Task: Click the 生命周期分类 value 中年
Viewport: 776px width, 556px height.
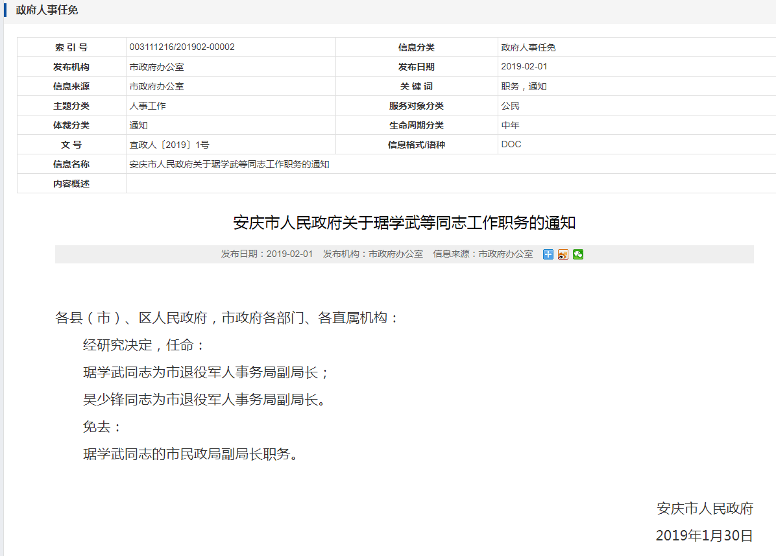Action: click(x=510, y=125)
